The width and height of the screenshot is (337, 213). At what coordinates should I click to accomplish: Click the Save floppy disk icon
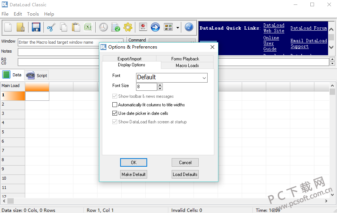[x=36, y=27]
